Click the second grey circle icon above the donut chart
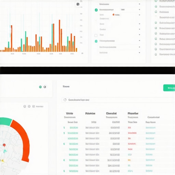 pos(29,106)
